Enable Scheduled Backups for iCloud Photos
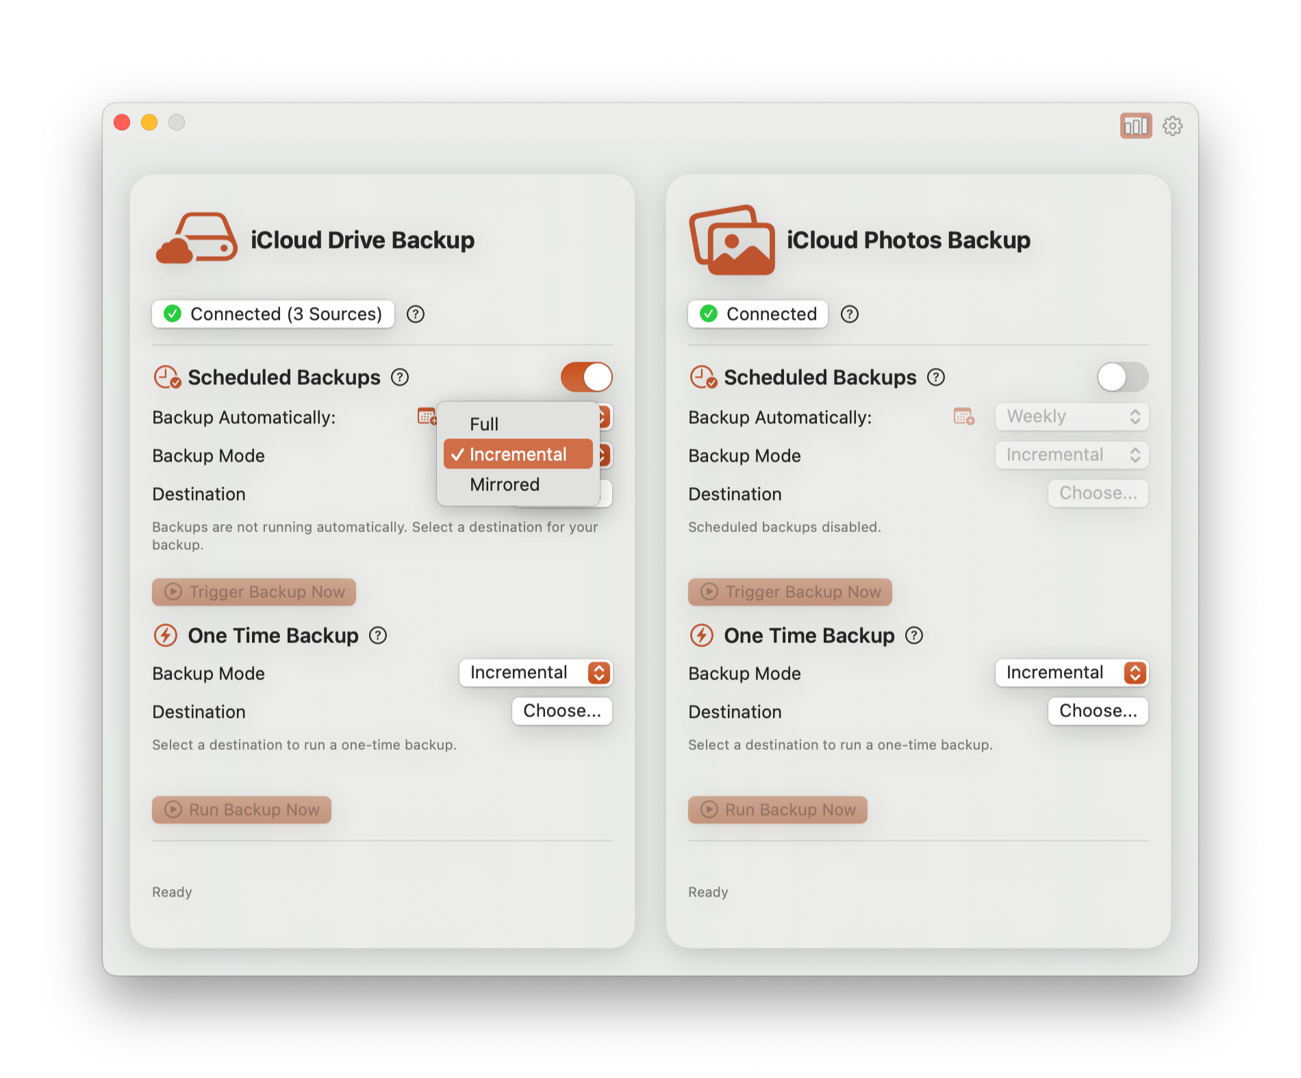Viewport: 1301px width, 1078px height. [1123, 377]
